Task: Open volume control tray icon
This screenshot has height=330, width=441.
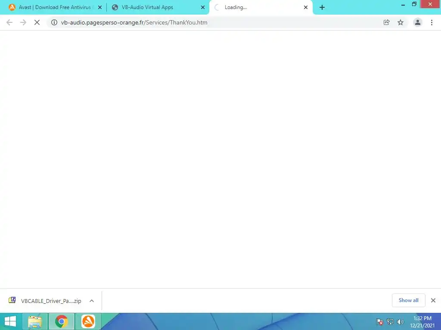Action: pos(401,322)
